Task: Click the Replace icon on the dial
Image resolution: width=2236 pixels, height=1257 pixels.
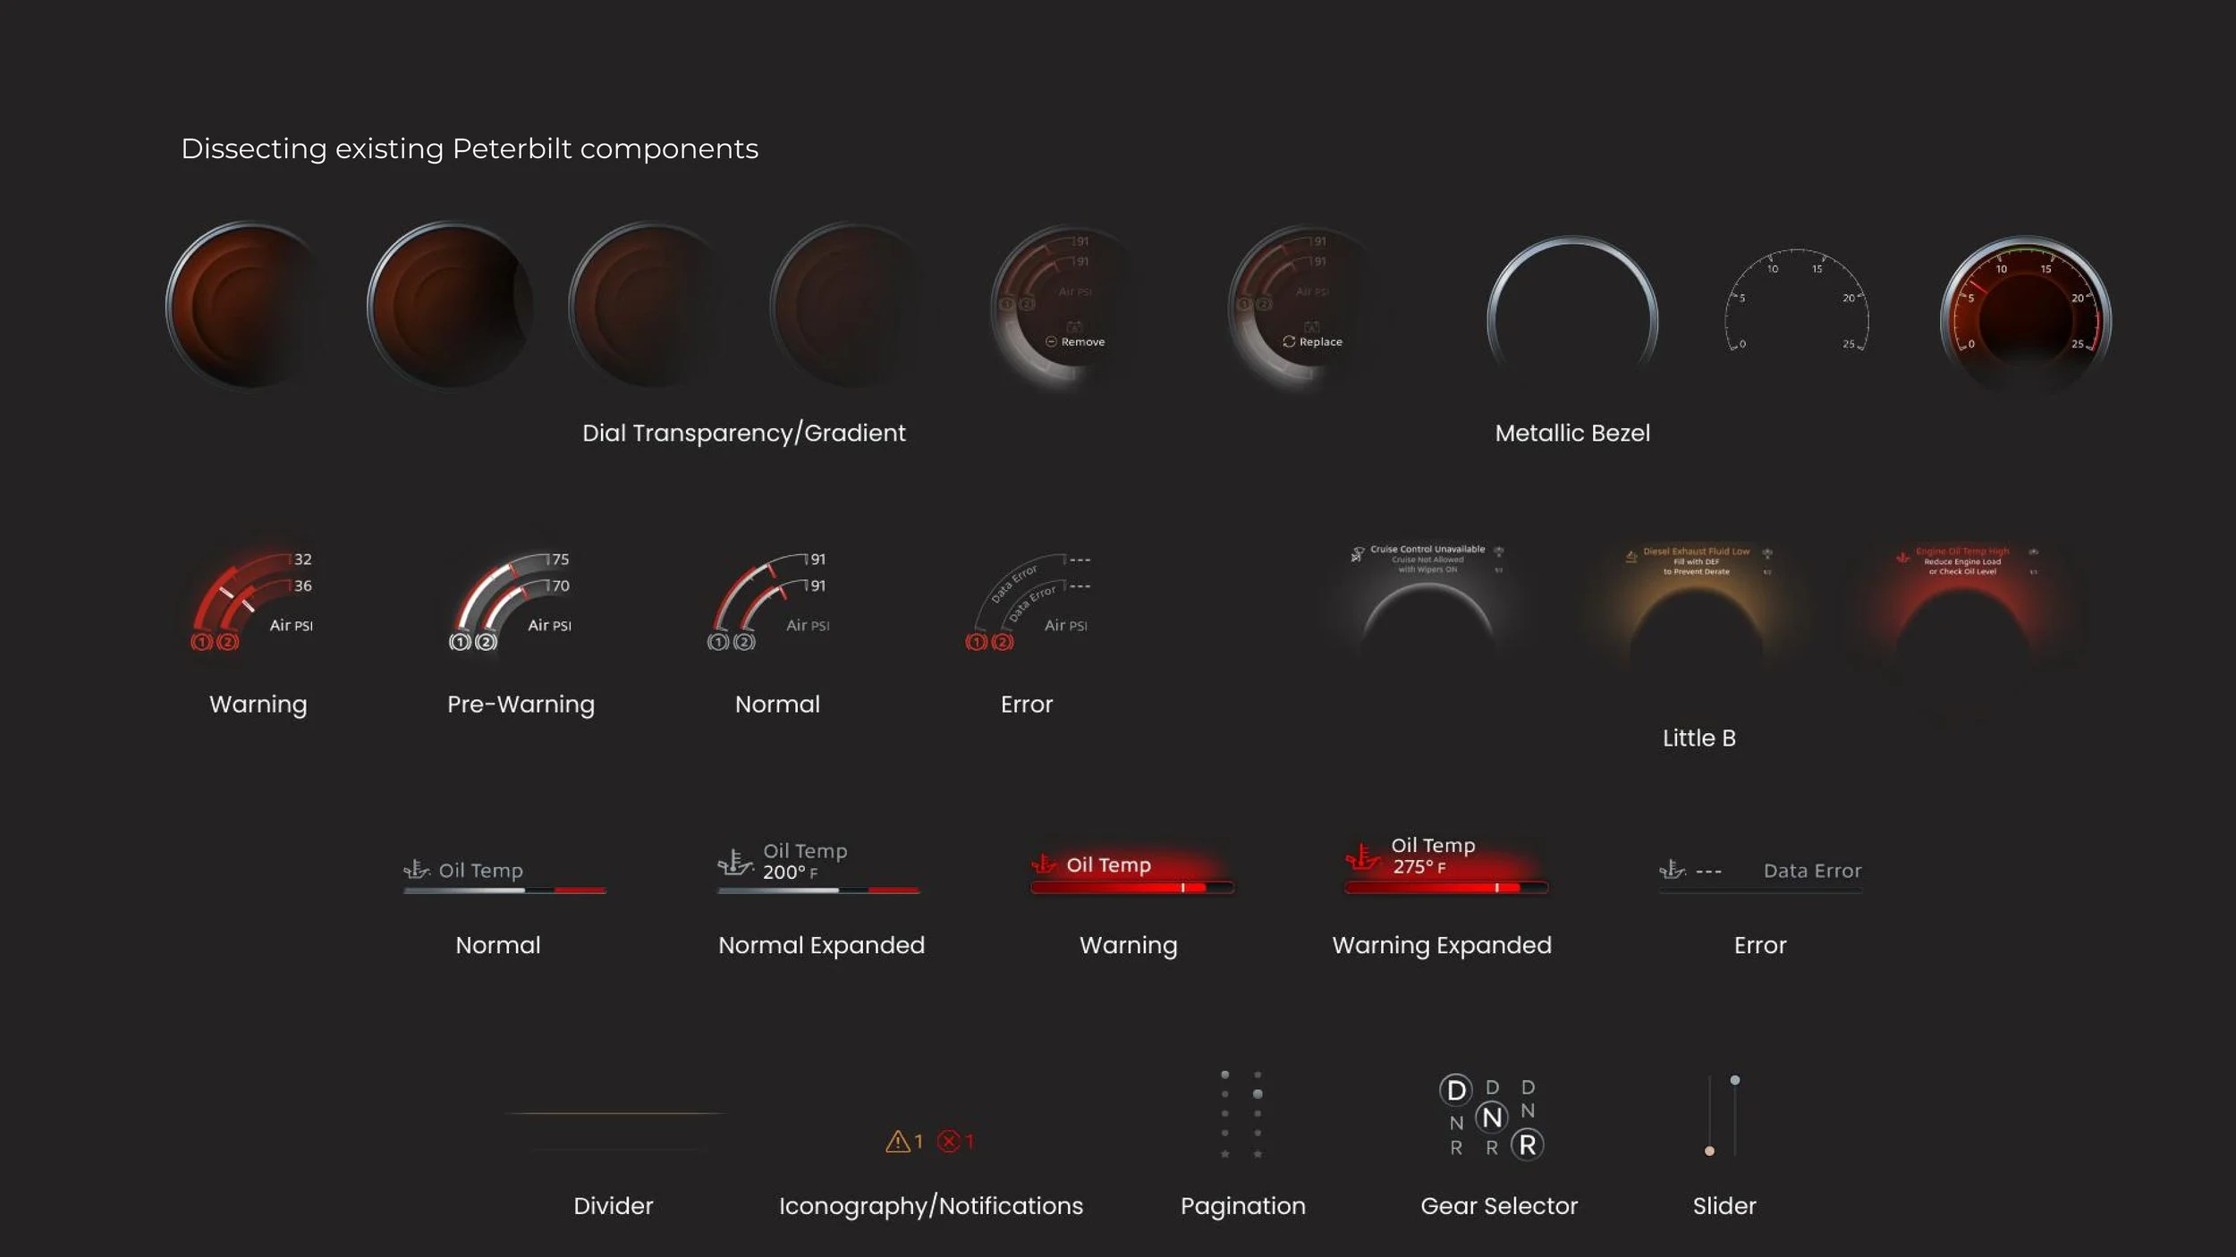Action: (x=1289, y=342)
